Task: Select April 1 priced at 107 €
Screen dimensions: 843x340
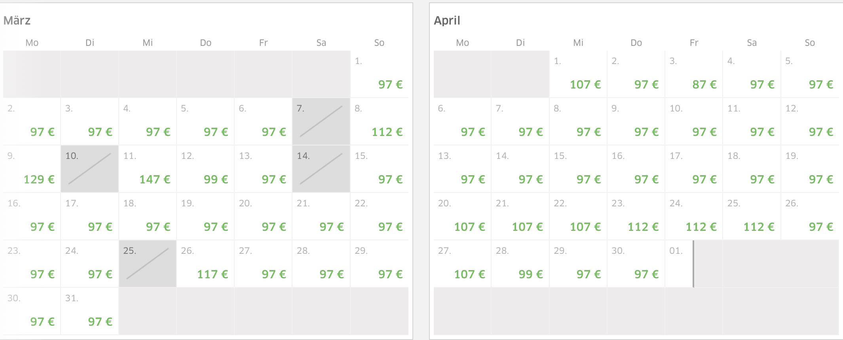Action: [578, 74]
